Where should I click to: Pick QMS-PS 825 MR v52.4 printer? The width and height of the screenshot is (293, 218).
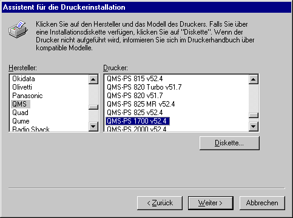pos(141,104)
